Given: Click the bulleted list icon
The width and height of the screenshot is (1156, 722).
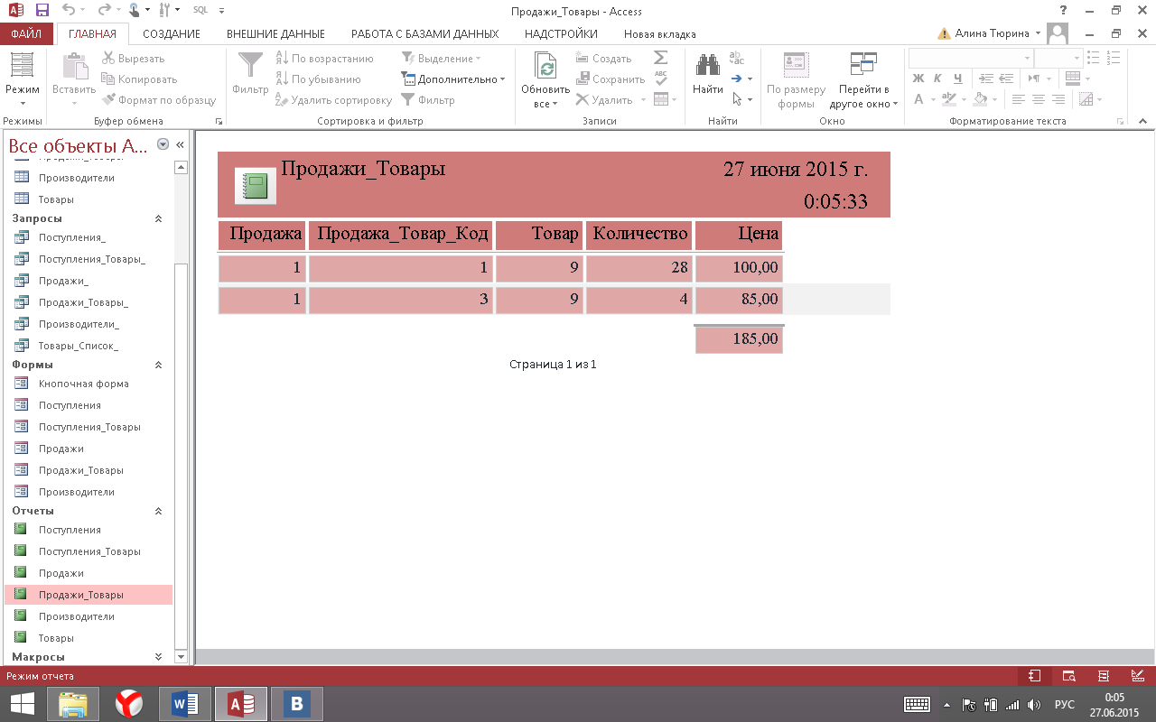Looking at the screenshot, I should (1092, 58).
